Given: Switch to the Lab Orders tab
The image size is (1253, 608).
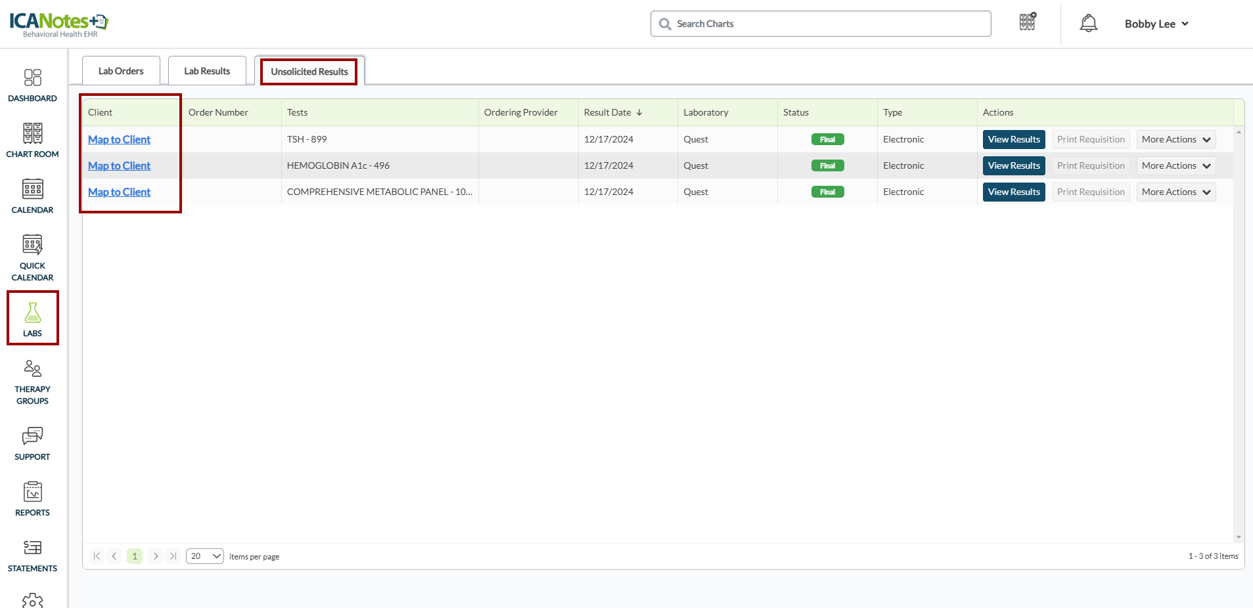Looking at the screenshot, I should 121,71.
